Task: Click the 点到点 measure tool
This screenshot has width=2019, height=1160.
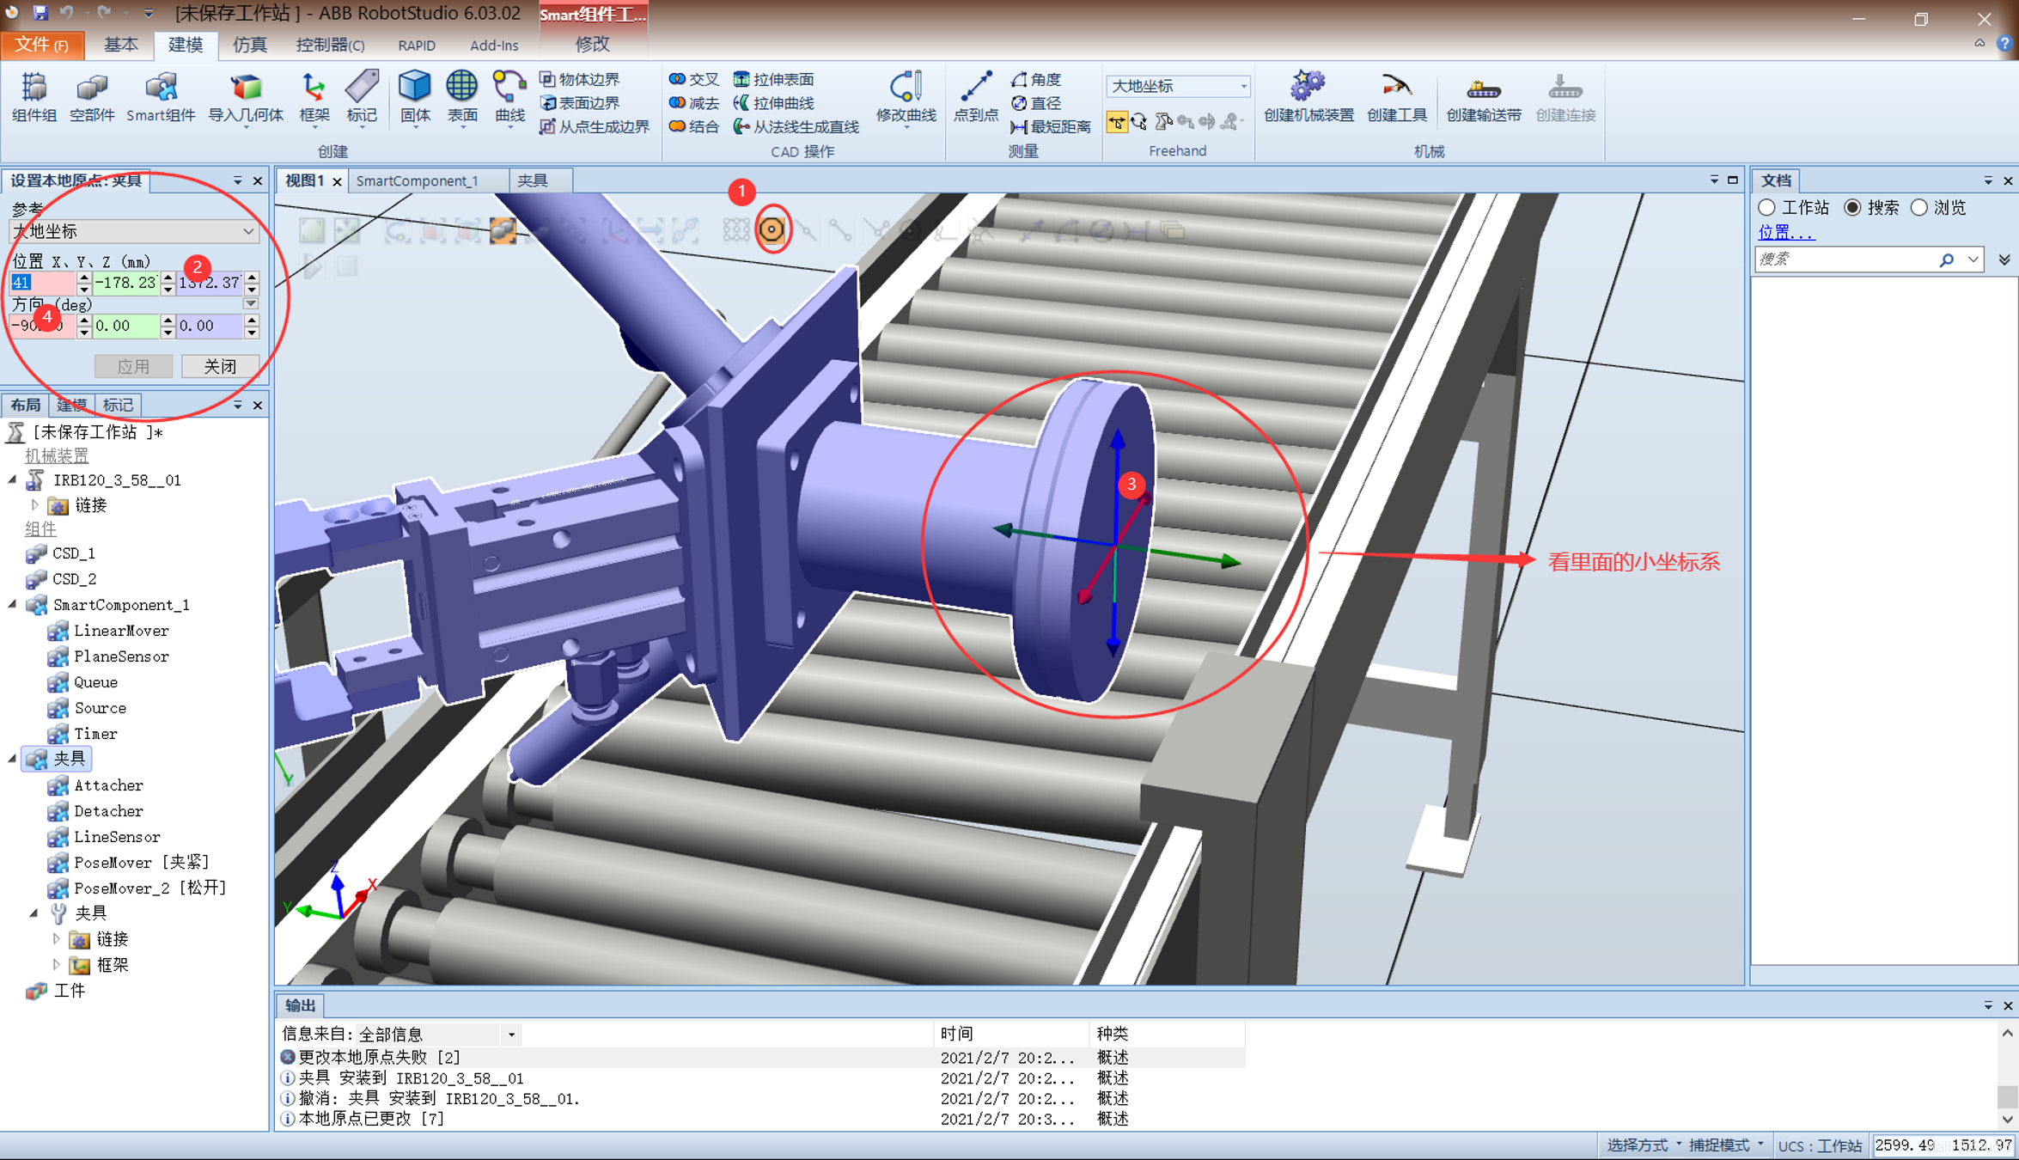Action: (975, 96)
